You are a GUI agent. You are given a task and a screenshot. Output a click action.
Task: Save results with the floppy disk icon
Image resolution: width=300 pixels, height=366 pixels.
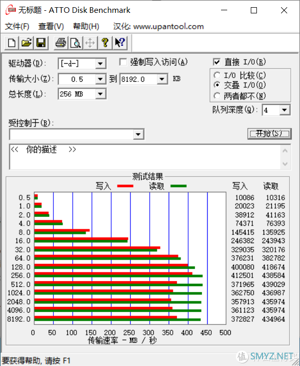41,43
